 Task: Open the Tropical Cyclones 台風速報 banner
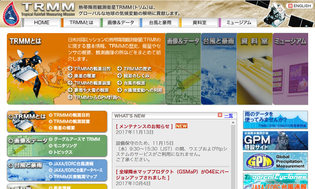[275, 181]
